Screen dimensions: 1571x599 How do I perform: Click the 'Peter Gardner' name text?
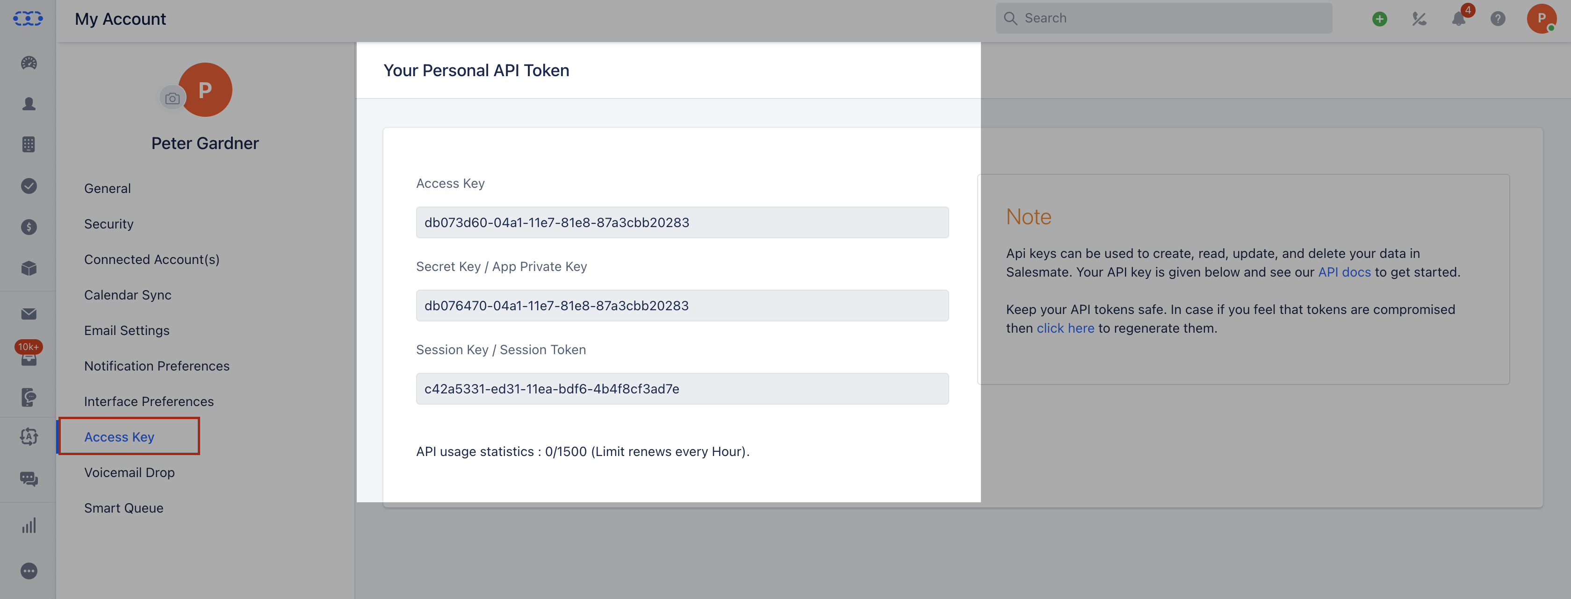pos(205,143)
